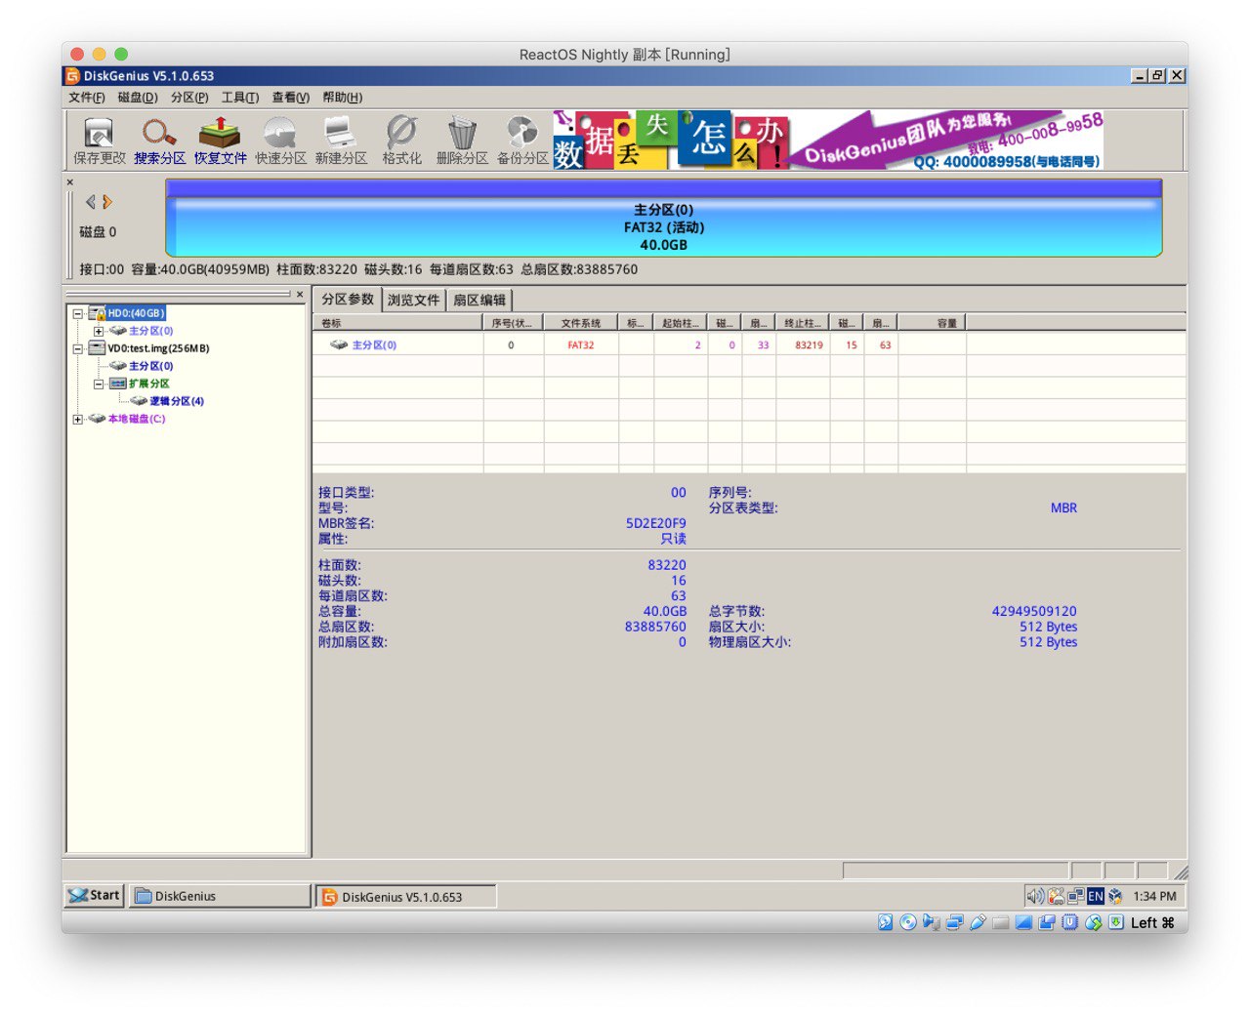Click the volume speaker icon in system tray
Screen dimensions: 1250x1015
tap(1034, 896)
